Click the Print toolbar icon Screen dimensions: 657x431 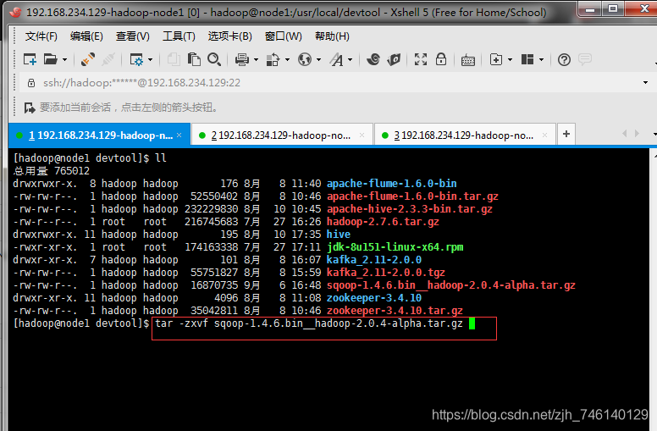242,59
